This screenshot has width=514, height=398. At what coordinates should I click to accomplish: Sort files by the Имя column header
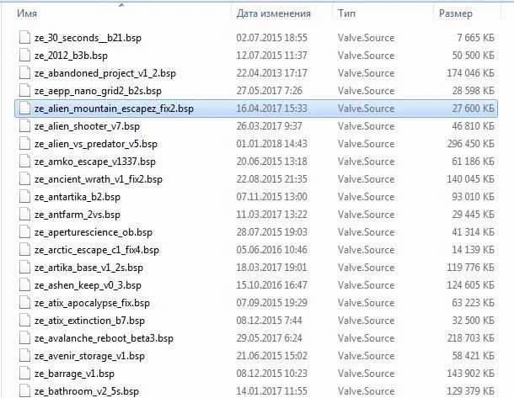118,14
